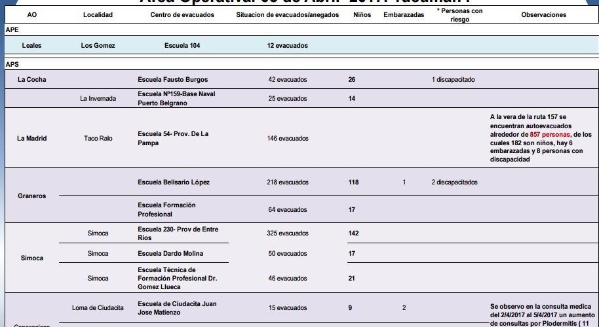Click the '25 evacuados' cell
Screen dimensions: 599x327
pos(287,98)
